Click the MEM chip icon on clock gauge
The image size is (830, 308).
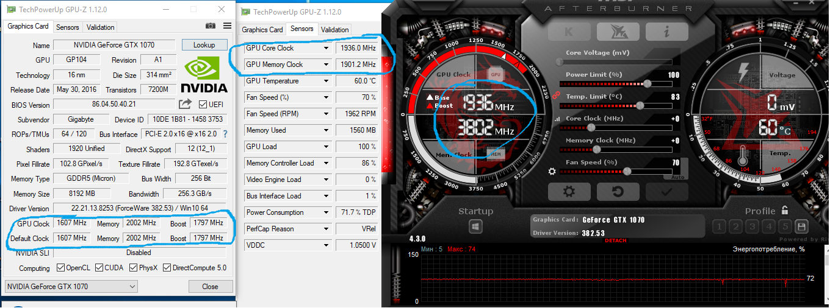pyautogui.click(x=496, y=154)
